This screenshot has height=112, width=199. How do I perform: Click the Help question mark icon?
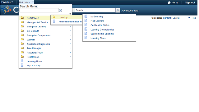click(189, 18)
